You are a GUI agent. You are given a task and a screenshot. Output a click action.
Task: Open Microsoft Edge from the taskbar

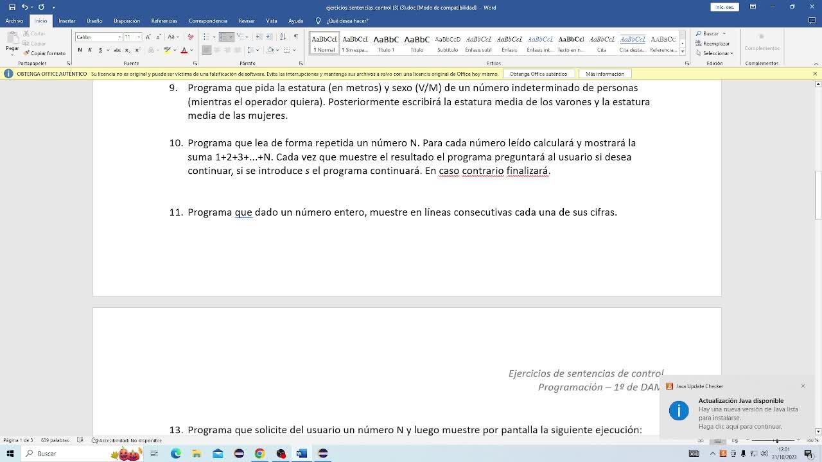(x=175, y=454)
